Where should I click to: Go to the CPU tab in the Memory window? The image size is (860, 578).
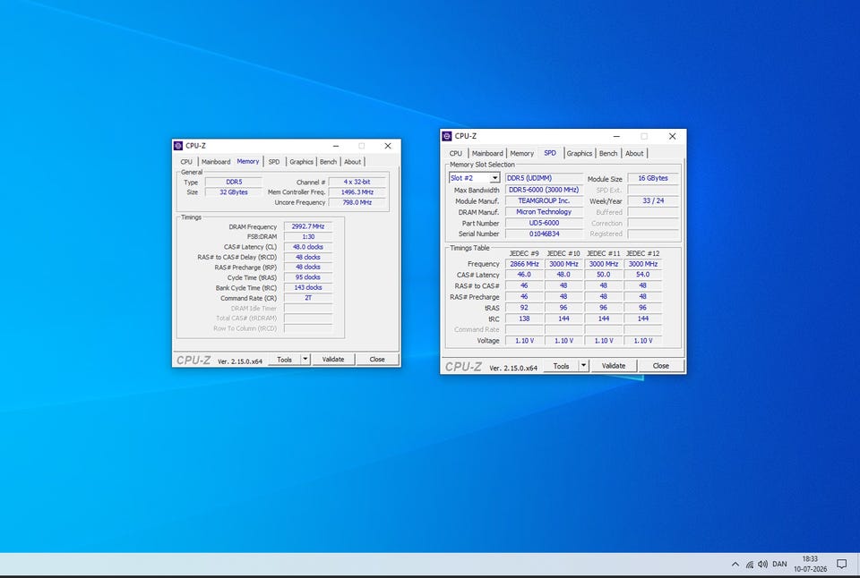[186, 162]
